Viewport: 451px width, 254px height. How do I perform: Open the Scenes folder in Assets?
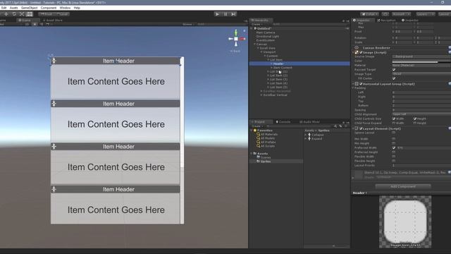[x=264, y=157]
